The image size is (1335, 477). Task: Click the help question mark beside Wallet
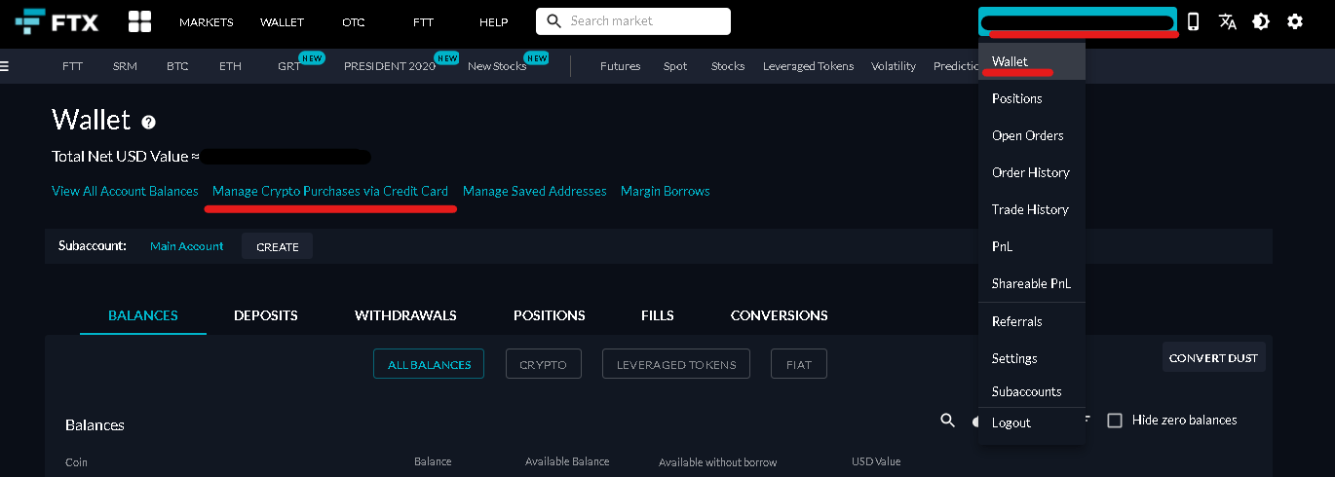pos(148,123)
